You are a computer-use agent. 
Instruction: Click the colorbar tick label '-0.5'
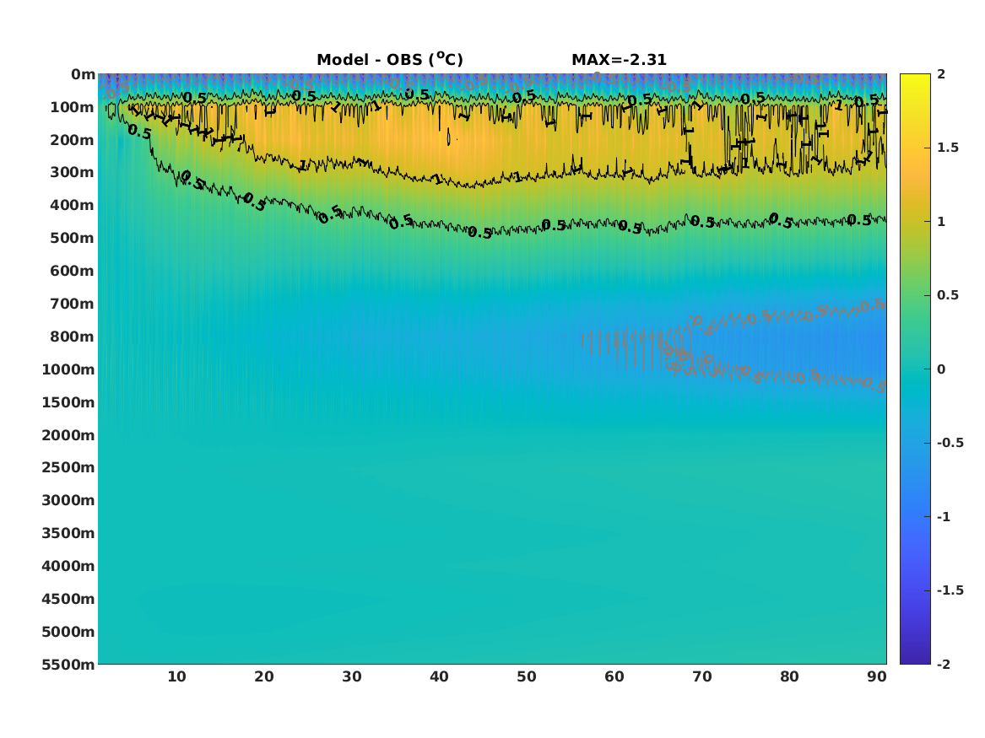(x=950, y=443)
